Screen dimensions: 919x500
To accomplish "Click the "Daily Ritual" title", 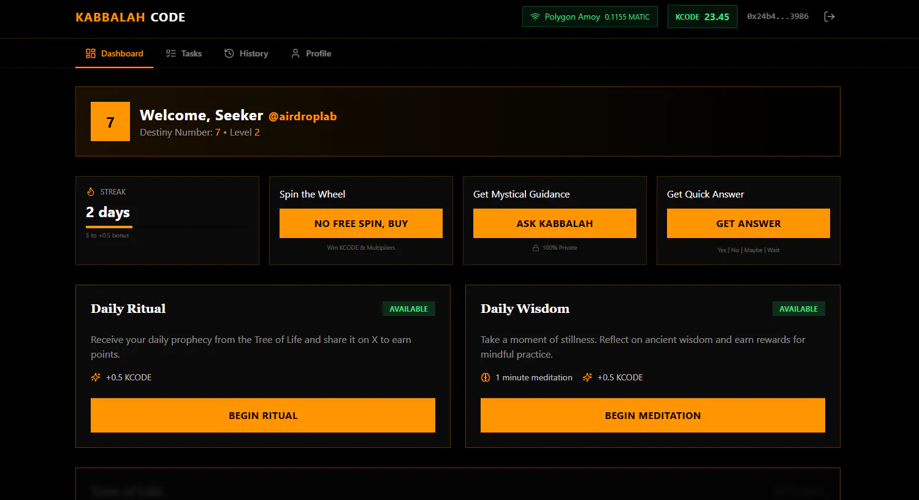I will coord(128,309).
